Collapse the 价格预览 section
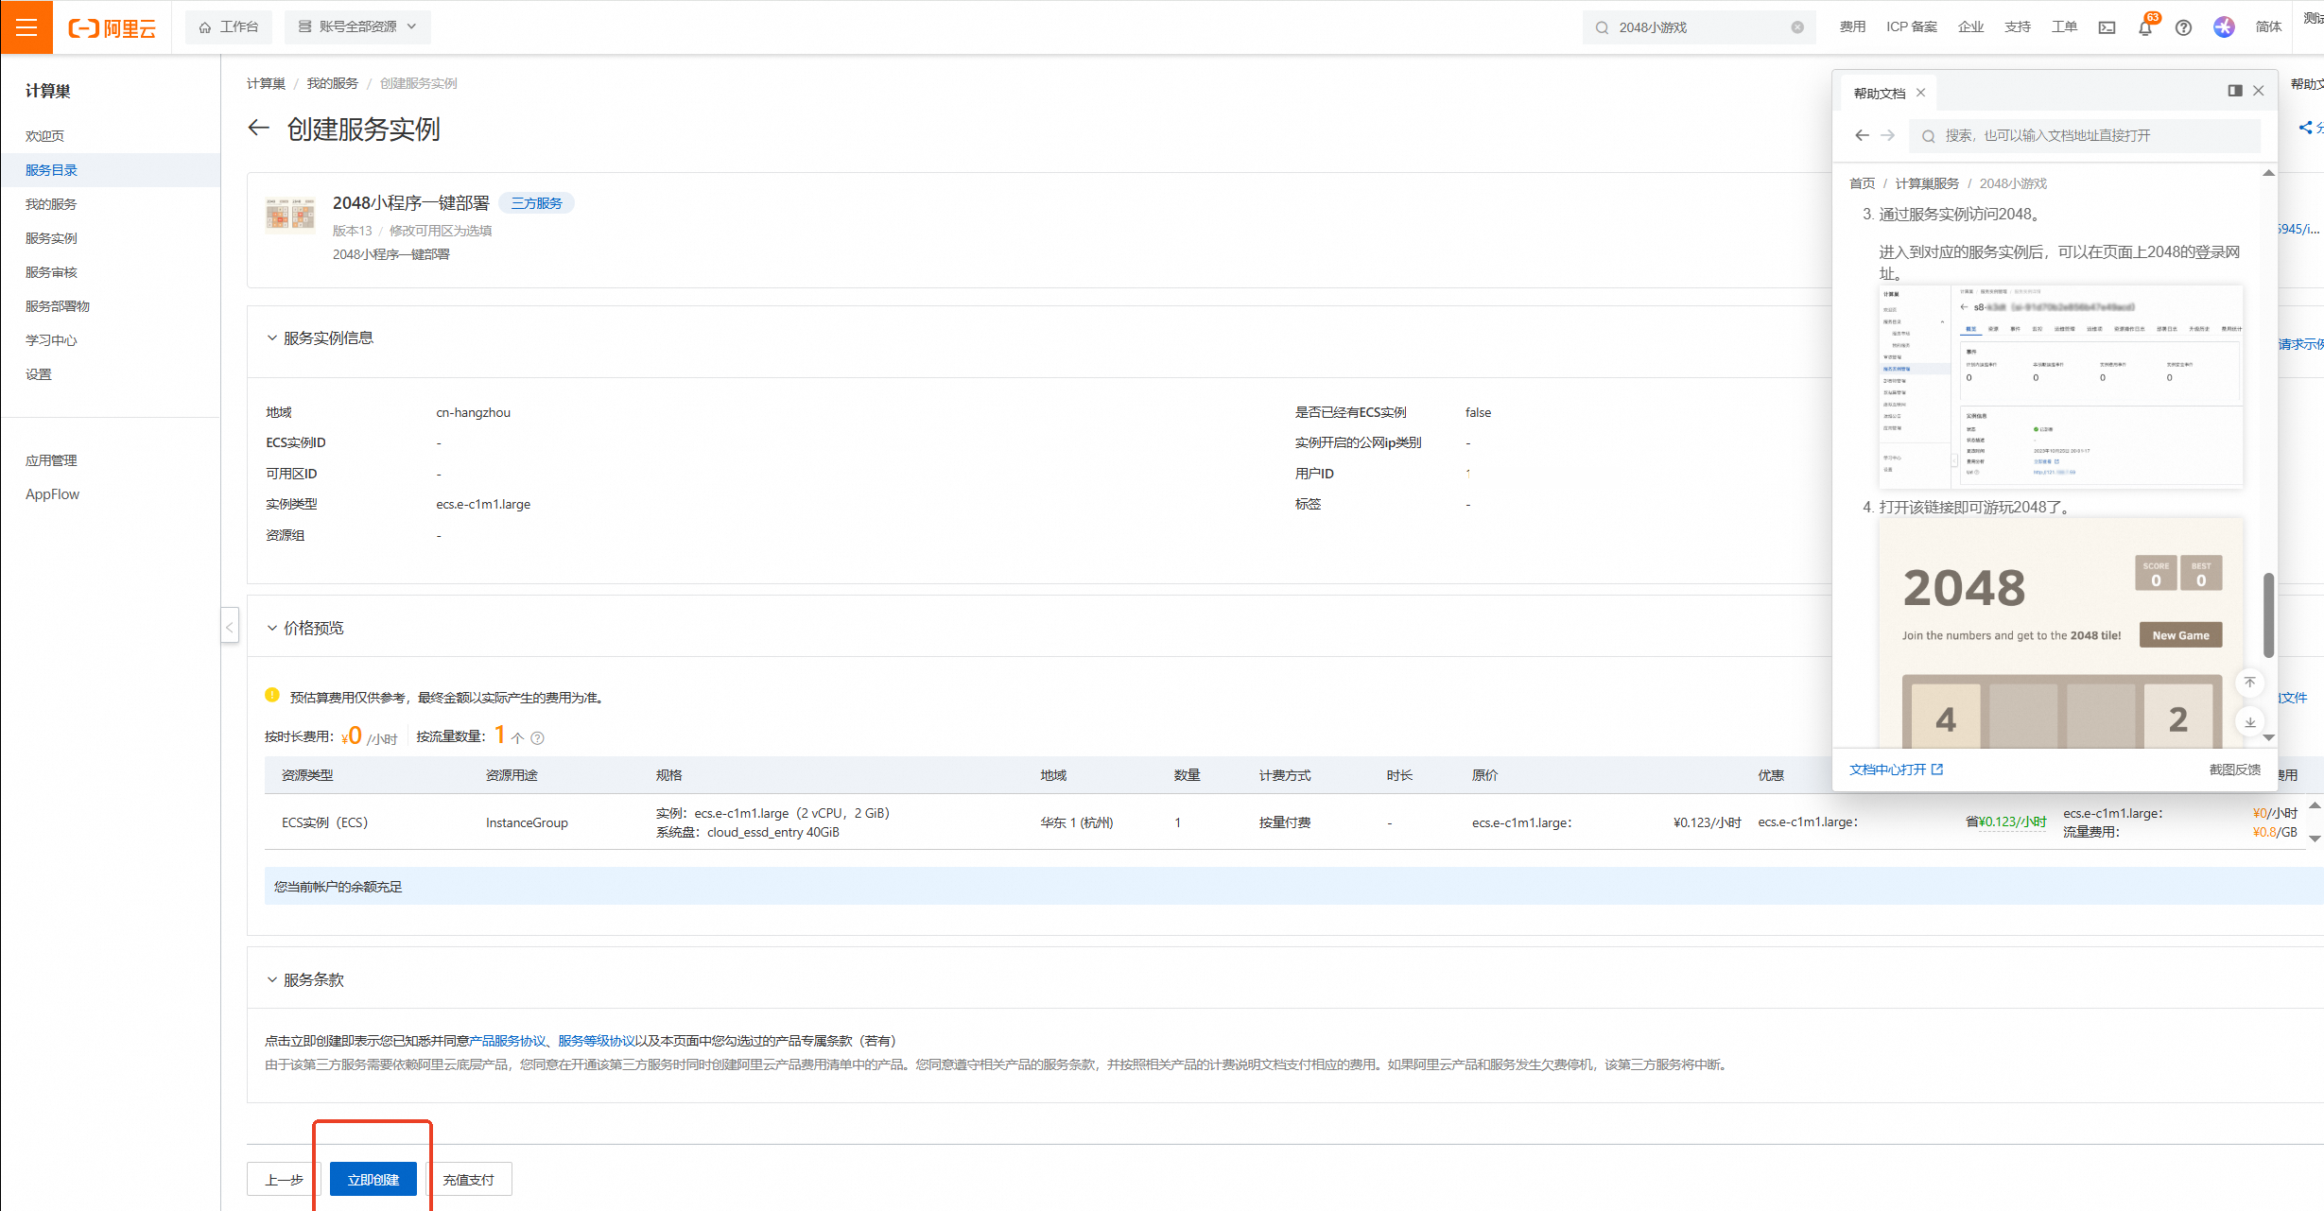Viewport: 2324px width, 1211px height. [x=272, y=629]
